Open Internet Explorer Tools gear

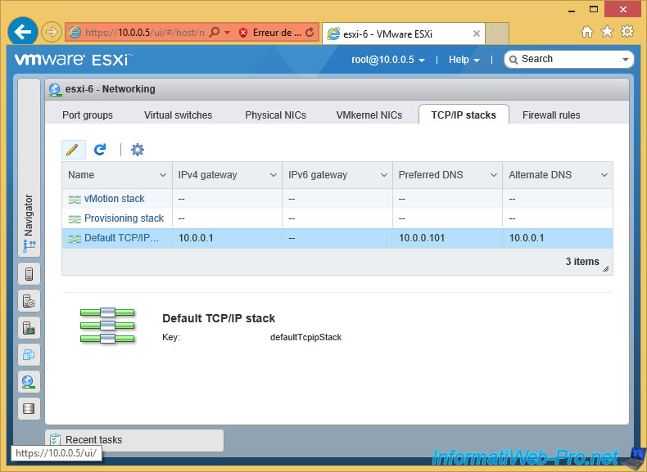627,31
